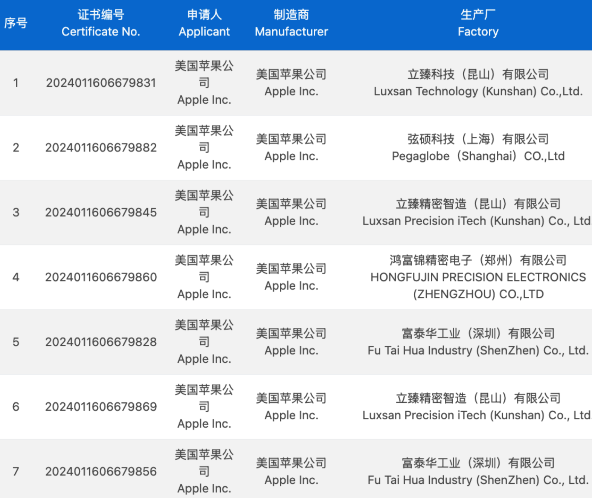Click sequence number 1
Screen dimensions: 592x498
(16, 83)
